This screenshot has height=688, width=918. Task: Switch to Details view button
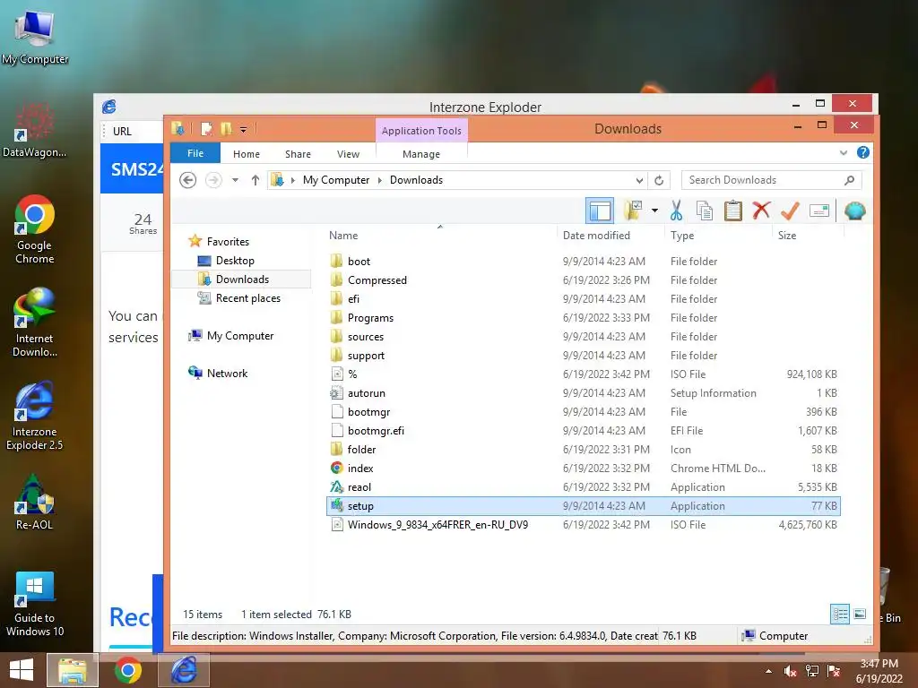840,614
